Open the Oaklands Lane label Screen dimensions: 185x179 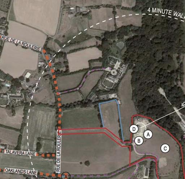click(x=21, y=171)
